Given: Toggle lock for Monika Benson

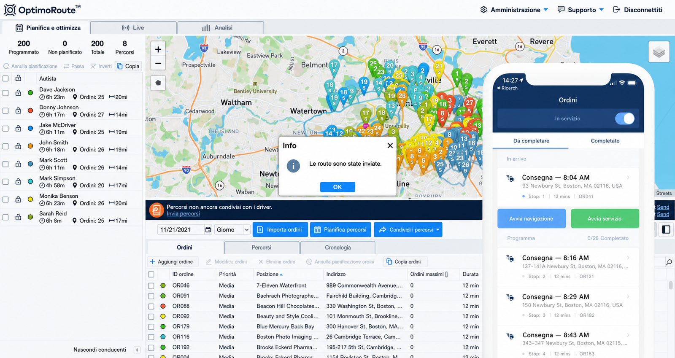Looking at the screenshot, I should (18, 199).
